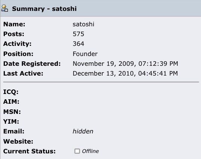Click the Summary - satoshi header title
Screen dimensions: 201x159
(44, 9)
